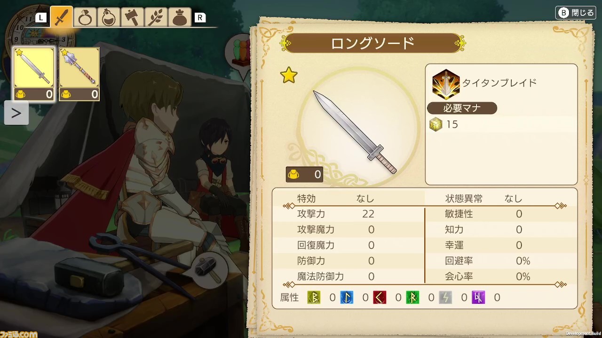Viewport: 602px width, 338px height.
Task: Click the red fire rune attribute icon
Action: pos(380,298)
